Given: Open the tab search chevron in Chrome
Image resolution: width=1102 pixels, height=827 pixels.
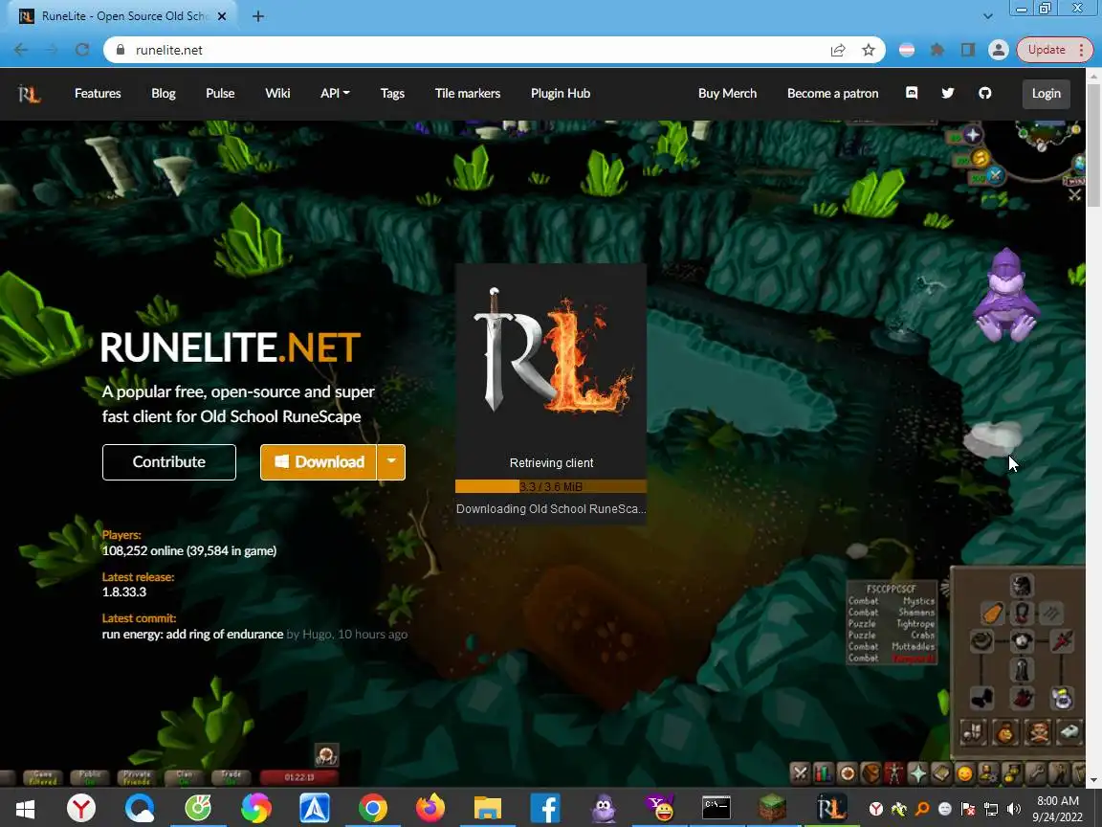Looking at the screenshot, I should coord(987,15).
